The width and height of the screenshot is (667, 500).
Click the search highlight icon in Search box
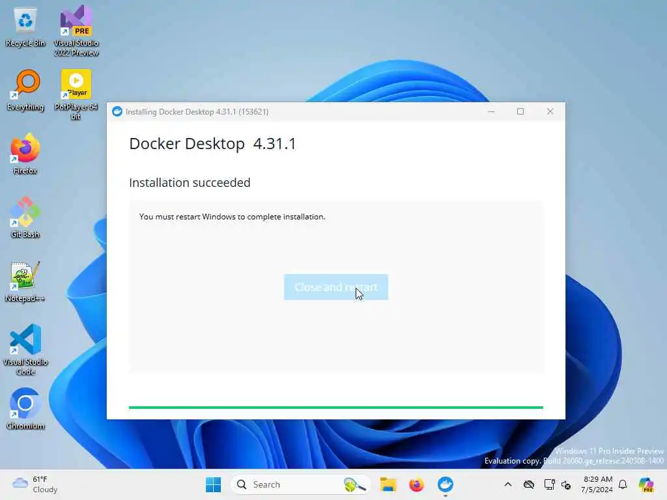(x=355, y=484)
